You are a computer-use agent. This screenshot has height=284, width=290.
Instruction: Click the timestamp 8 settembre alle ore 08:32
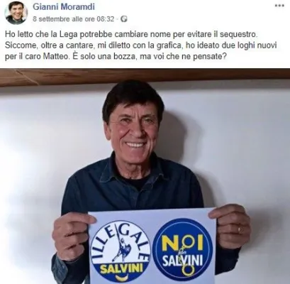pyautogui.click(x=74, y=19)
